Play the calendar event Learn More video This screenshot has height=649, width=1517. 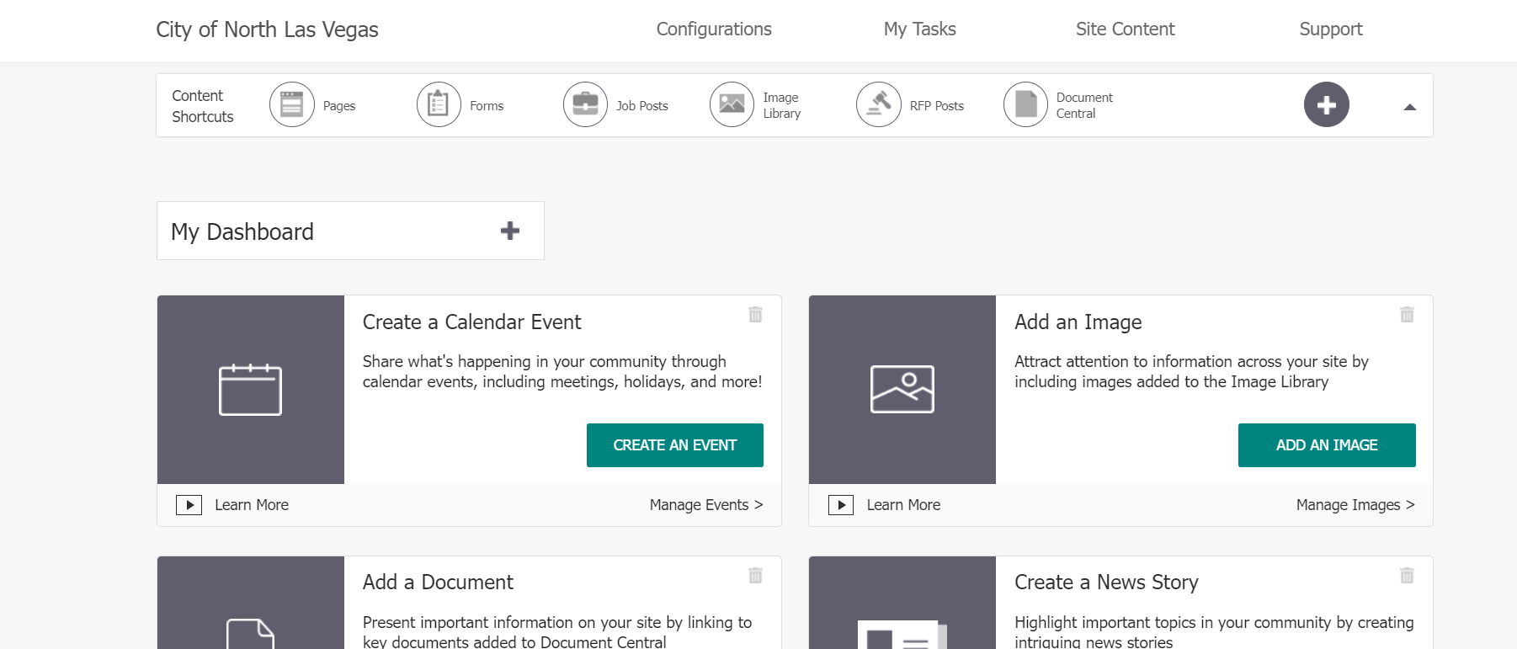point(189,505)
